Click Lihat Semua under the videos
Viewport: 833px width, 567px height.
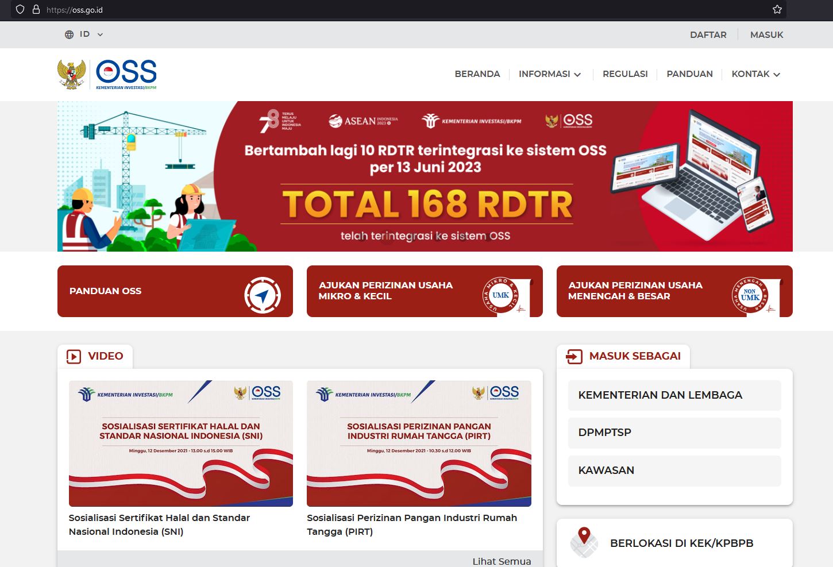click(502, 561)
